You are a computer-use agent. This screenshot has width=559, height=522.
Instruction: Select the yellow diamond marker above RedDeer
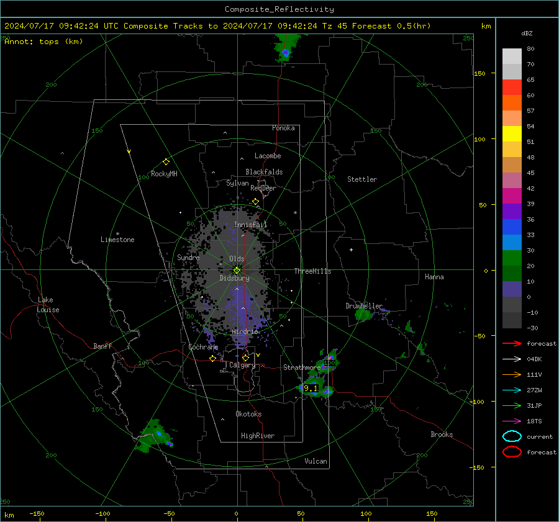(x=255, y=202)
